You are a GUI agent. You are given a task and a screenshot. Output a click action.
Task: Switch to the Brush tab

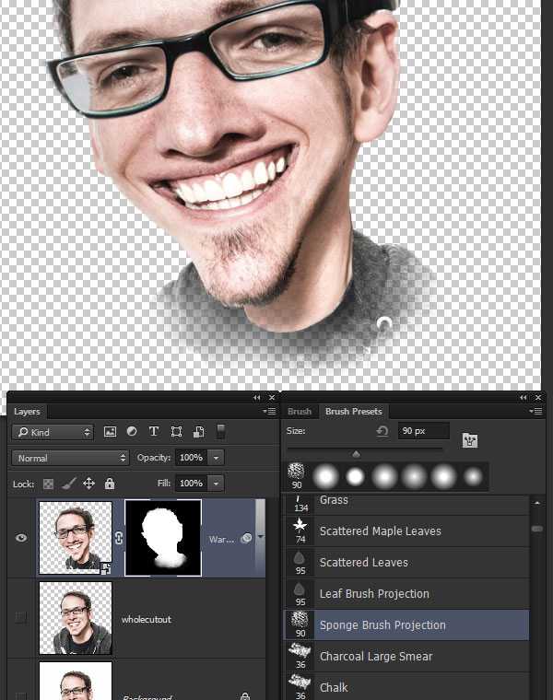tap(300, 411)
